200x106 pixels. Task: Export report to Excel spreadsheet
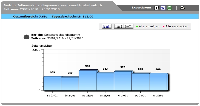tap(170, 8)
